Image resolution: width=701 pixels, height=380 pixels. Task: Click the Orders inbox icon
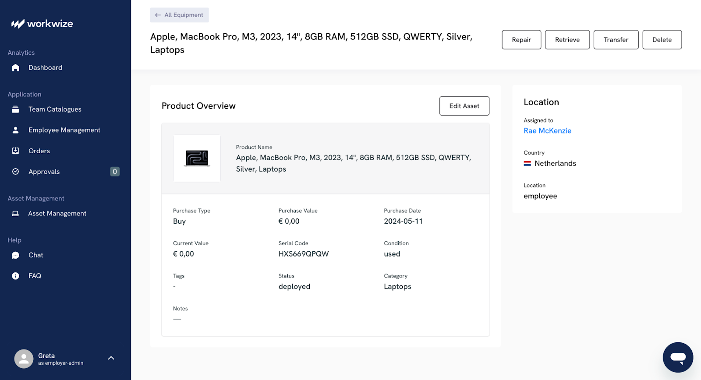tap(15, 151)
